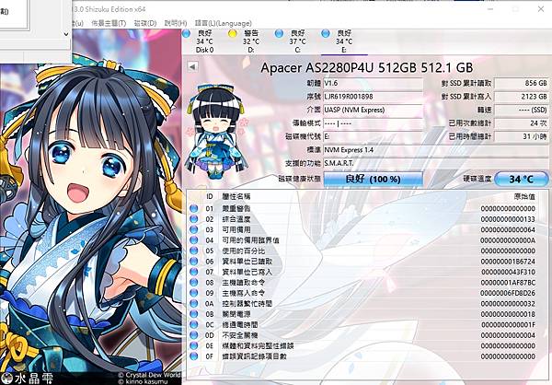This screenshot has width=552, height=385.
Task: Select the yellow warning orb for D: drive
Action: [233, 34]
